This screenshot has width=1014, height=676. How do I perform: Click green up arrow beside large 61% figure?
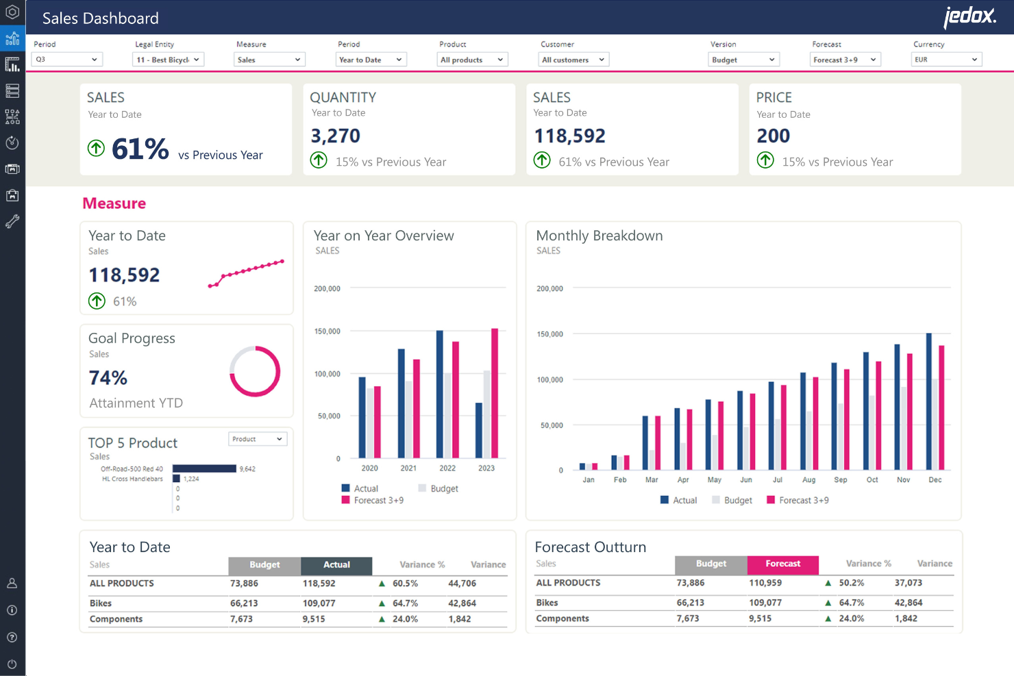click(x=96, y=147)
